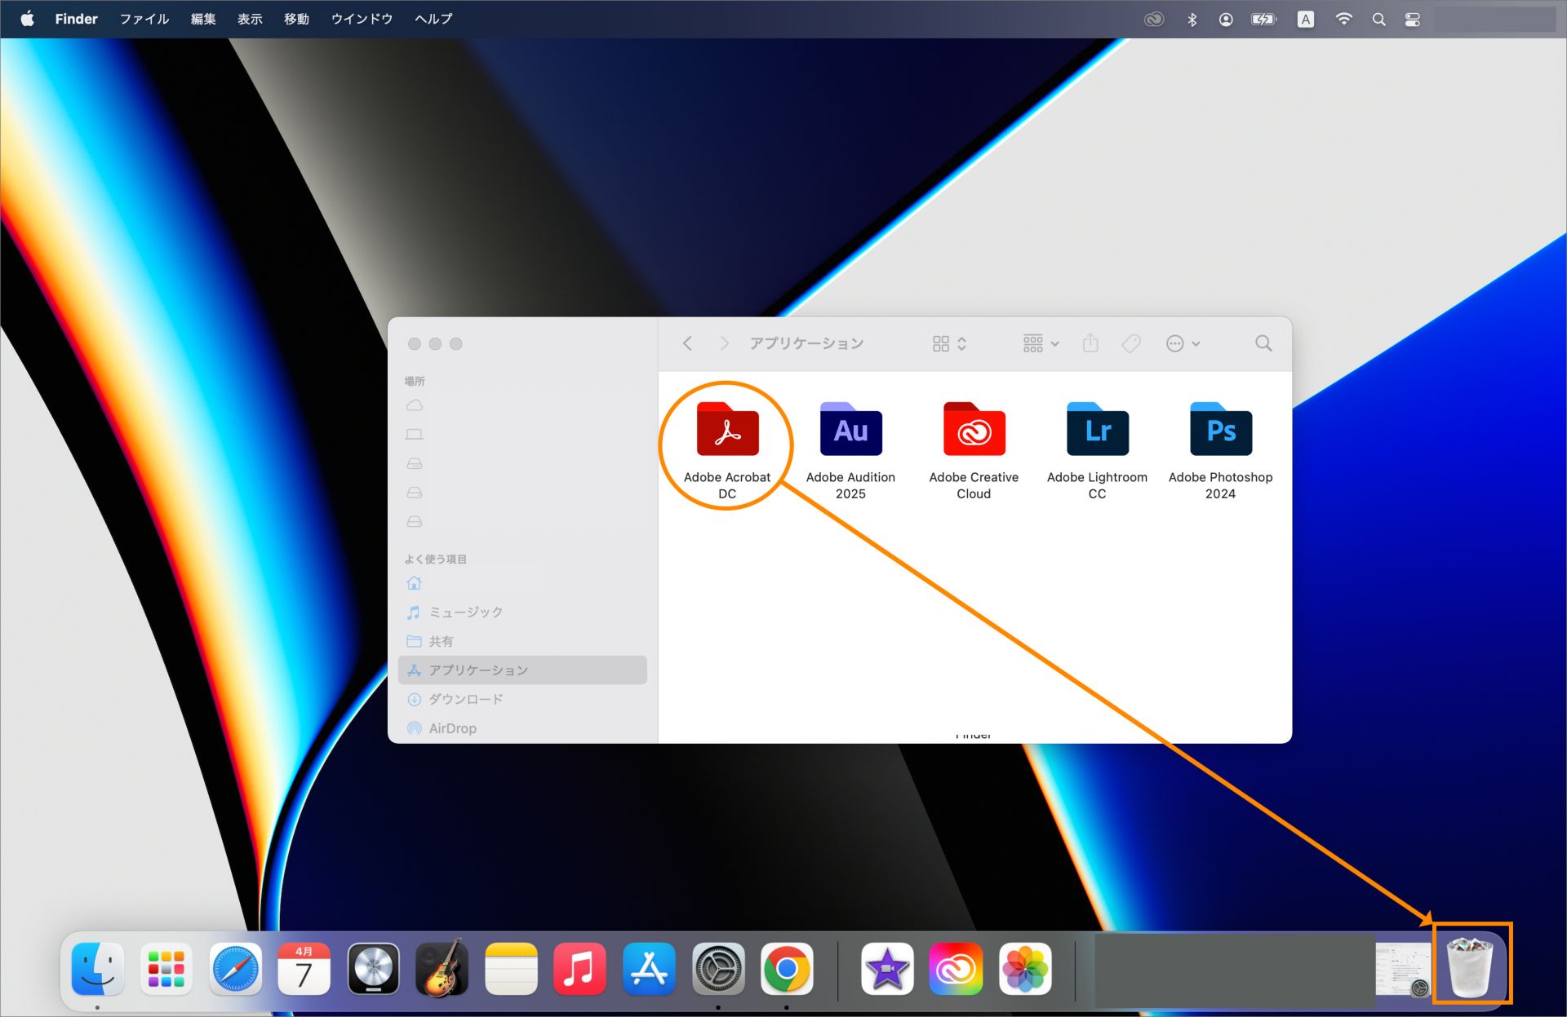1567x1017 pixels.
Task: Go back with the Finder back arrow
Action: (x=687, y=343)
